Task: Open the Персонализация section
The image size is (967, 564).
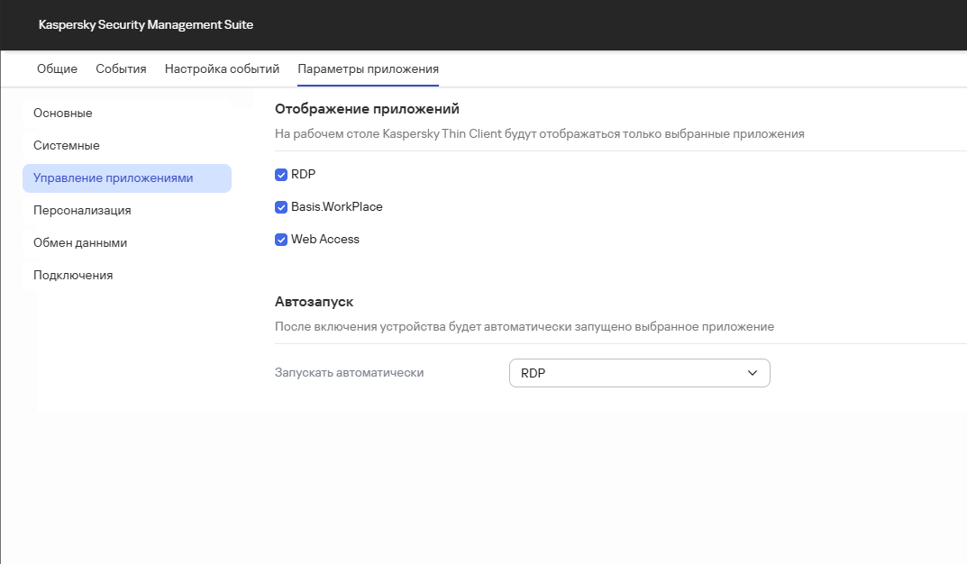Action: pyautogui.click(x=82, y=211)
